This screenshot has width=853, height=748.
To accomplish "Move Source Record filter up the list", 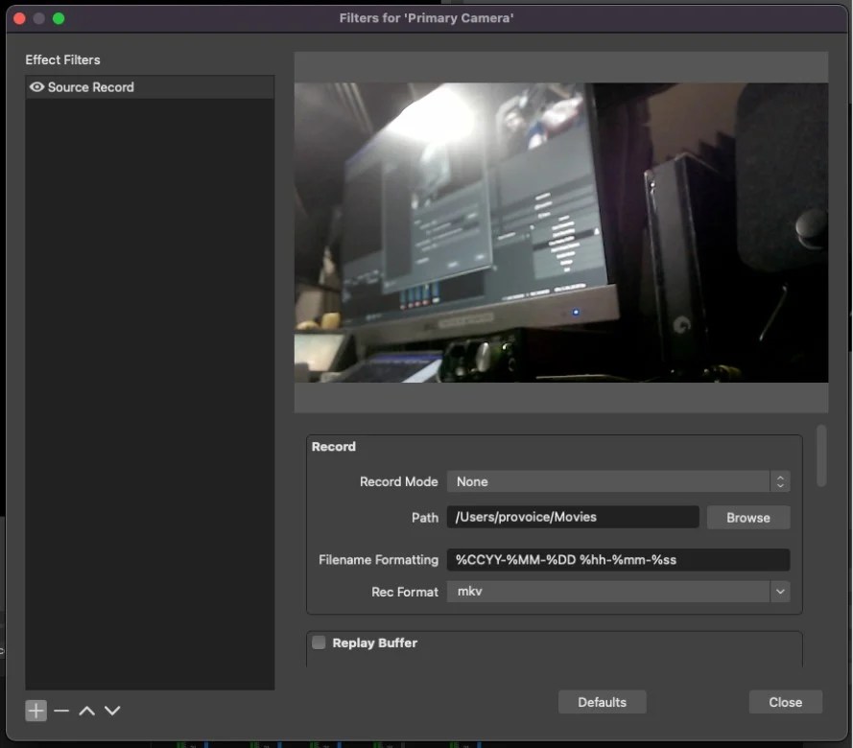I will click(x=86, y=711).
